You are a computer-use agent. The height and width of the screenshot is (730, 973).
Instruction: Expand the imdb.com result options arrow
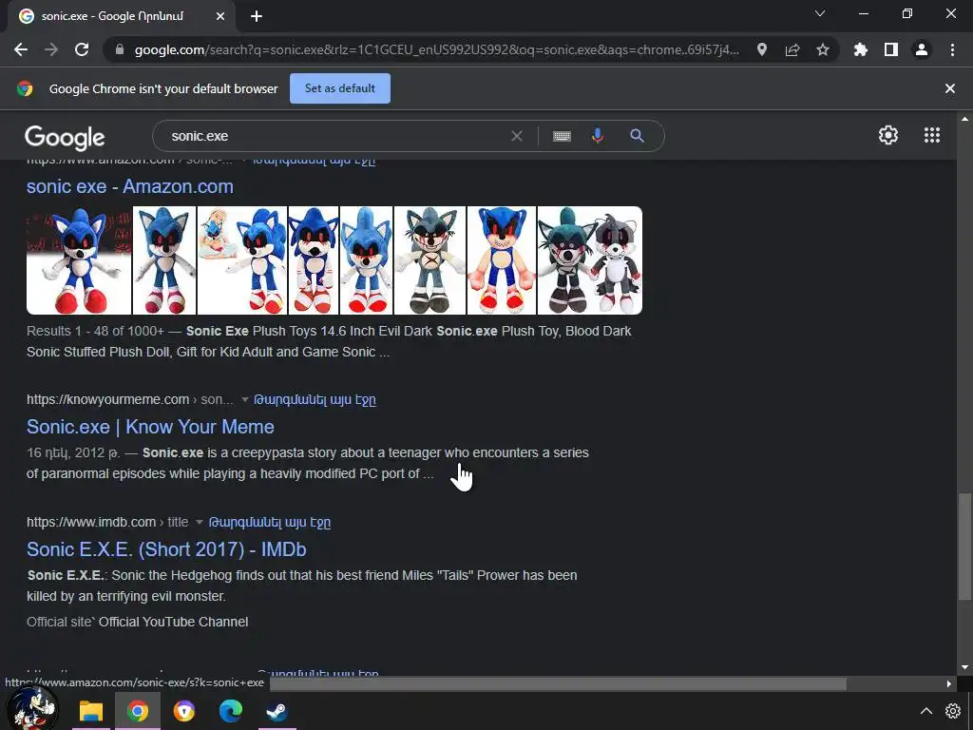point(200,522)
